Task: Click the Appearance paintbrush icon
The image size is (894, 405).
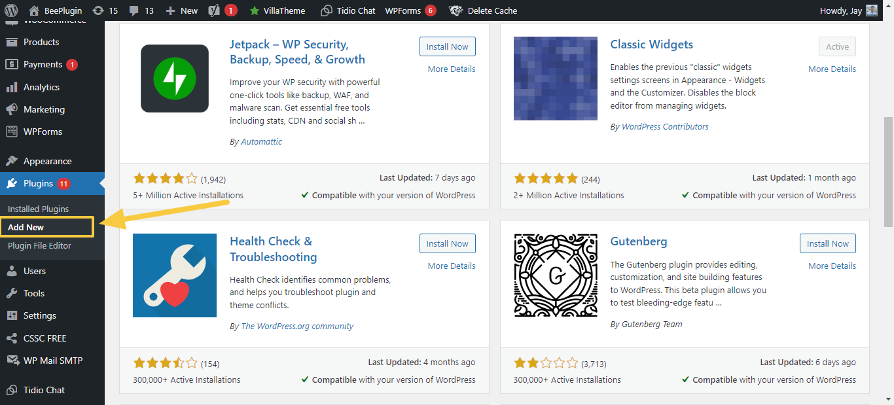Action: 12,161
